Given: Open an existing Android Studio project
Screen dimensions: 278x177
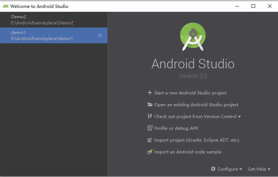Looking at the screenshot, I should (x=196, y=105).
